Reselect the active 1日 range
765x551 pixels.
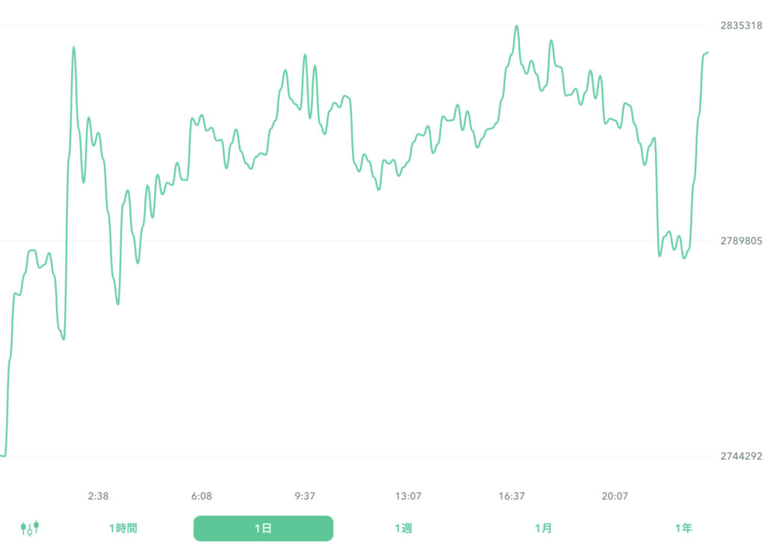coord(263,528)
